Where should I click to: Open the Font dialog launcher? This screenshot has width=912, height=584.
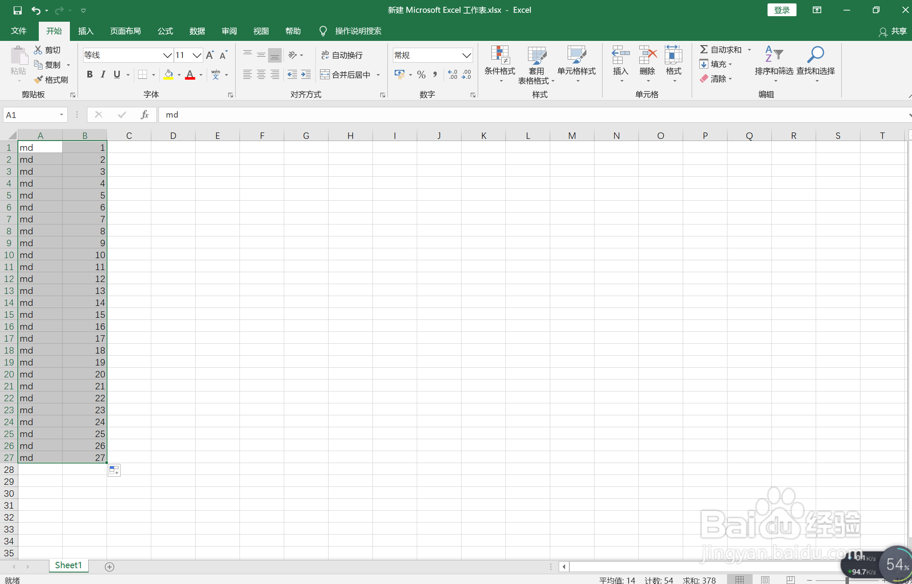click(231, 95)
